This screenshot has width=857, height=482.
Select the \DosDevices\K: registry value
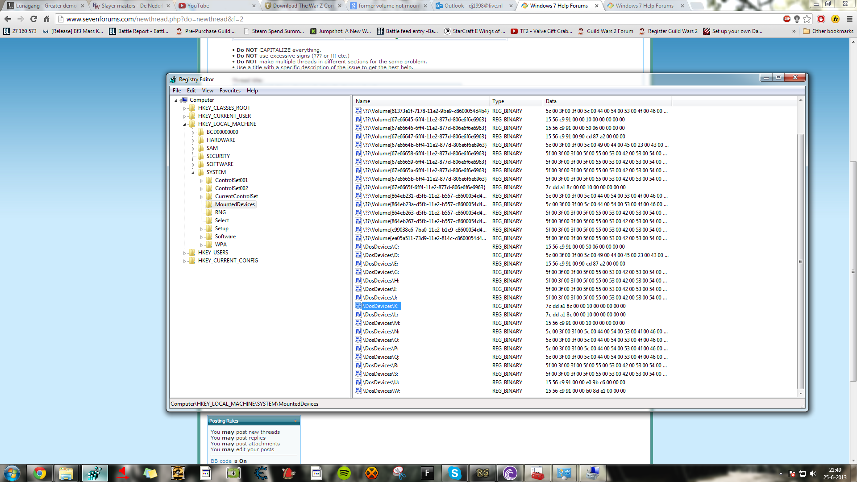[x=381, y=306]
